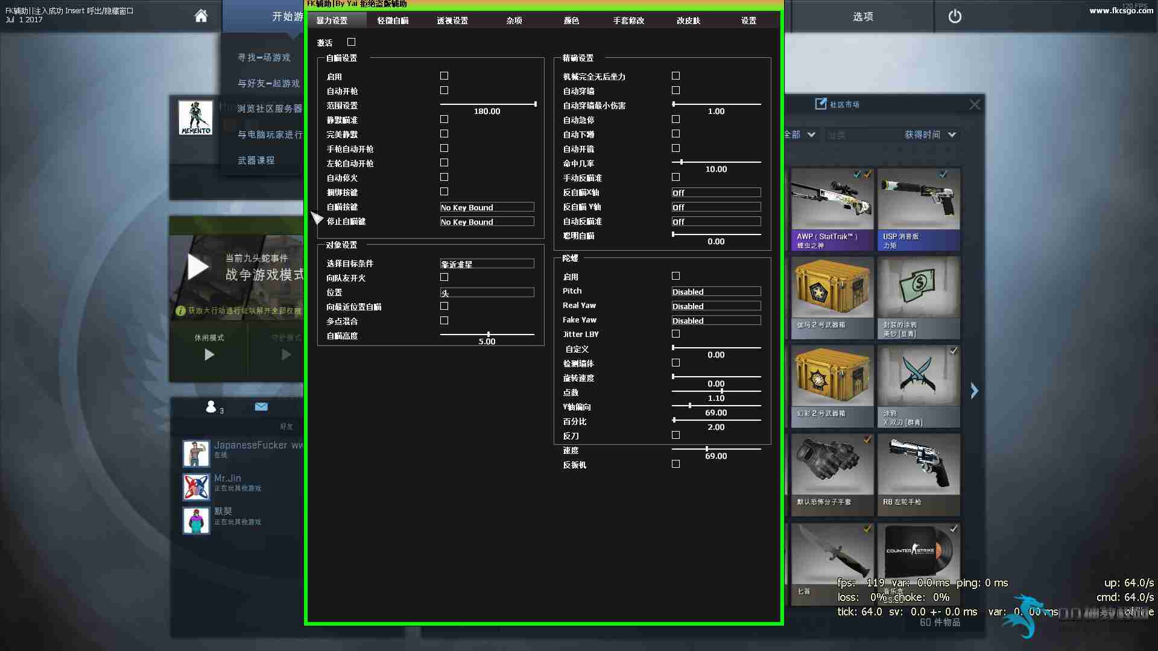Toggle the 激活 checkbox

352,42
